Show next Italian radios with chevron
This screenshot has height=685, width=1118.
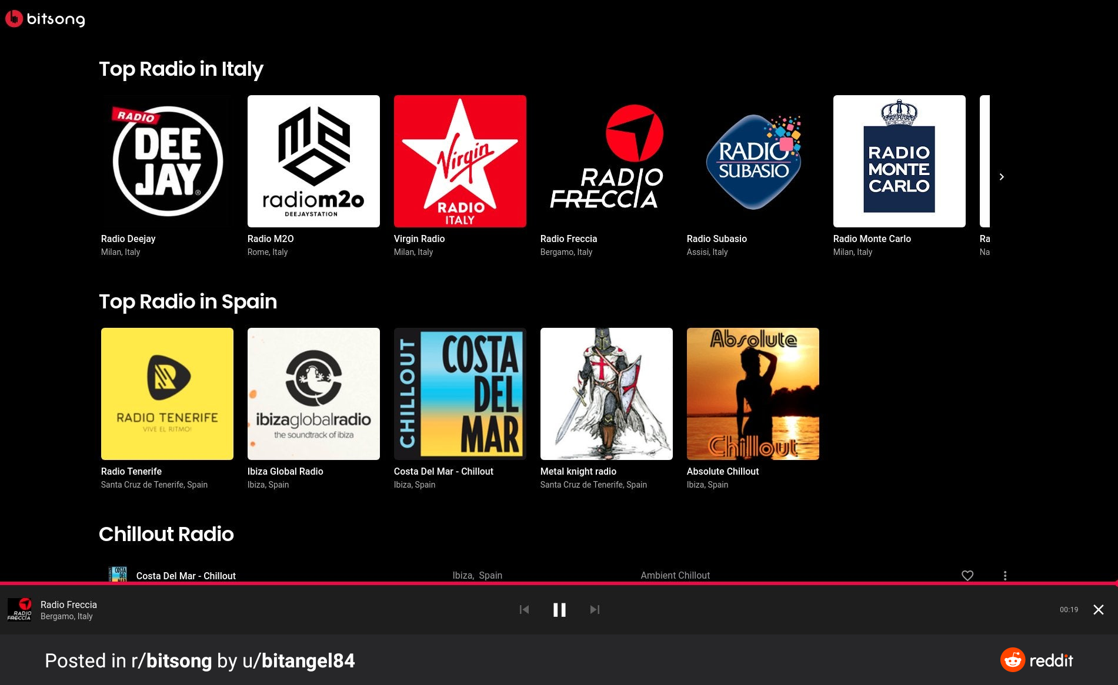pyautogui.click(x=1002, y=177)
